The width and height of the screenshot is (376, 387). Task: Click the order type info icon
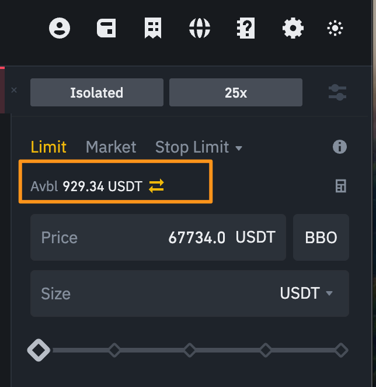pos(340,147)
